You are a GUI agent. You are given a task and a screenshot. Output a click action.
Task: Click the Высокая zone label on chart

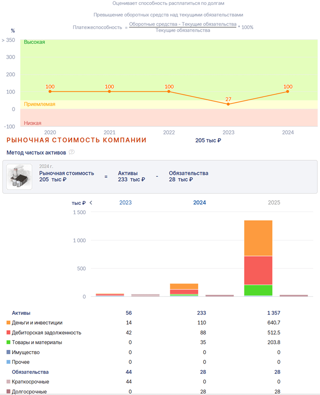pyautogui.click(x=35, y=42)
